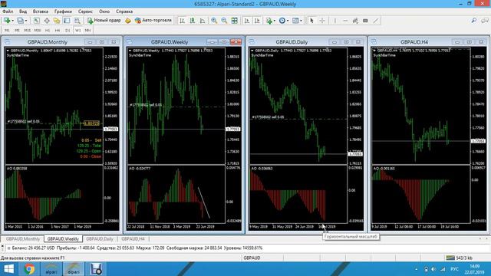Image resolution: width=491 pixels, height=276 pixels.
Task: Switch to line chart display icon
Action: [203, 21]
